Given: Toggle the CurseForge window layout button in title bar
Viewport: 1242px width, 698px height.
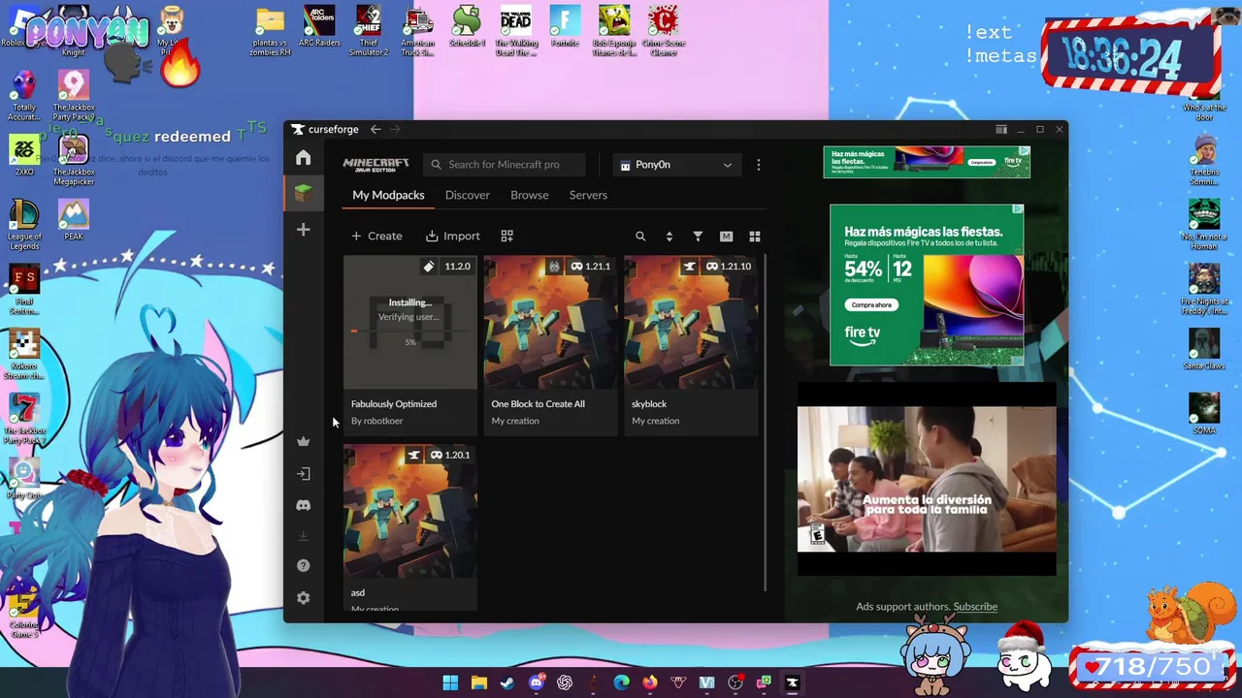Looking at the screenshot, I should 1001,129.
